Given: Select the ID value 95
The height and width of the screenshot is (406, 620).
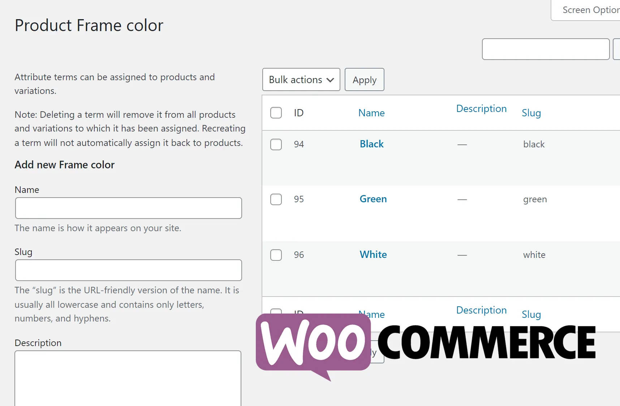Looking at the screenshot, I should click(299, 199).
